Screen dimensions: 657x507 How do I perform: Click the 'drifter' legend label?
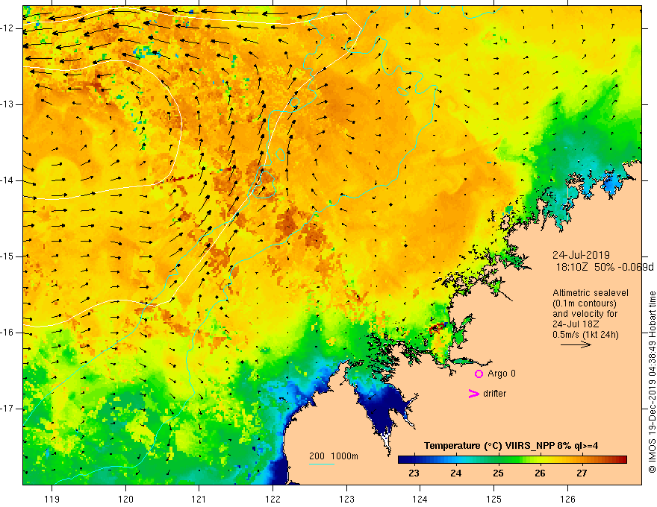(494, 394)
